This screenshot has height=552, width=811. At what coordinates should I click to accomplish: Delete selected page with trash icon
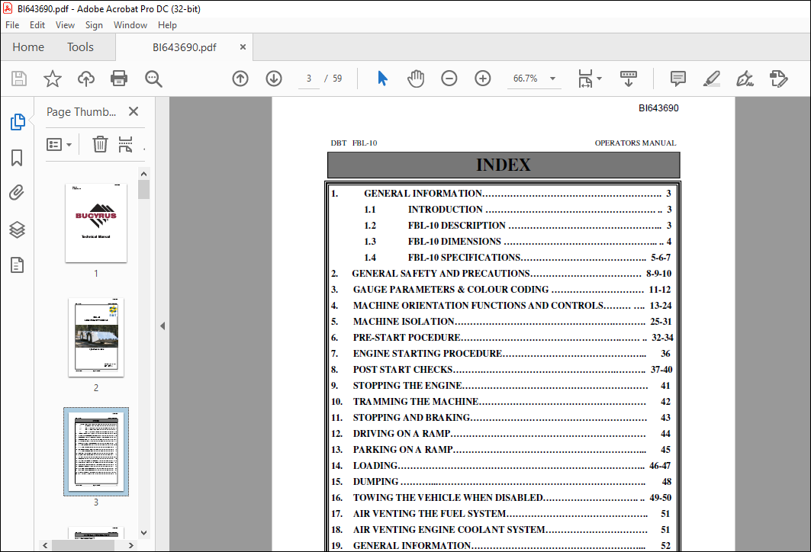tap(100, 144)
